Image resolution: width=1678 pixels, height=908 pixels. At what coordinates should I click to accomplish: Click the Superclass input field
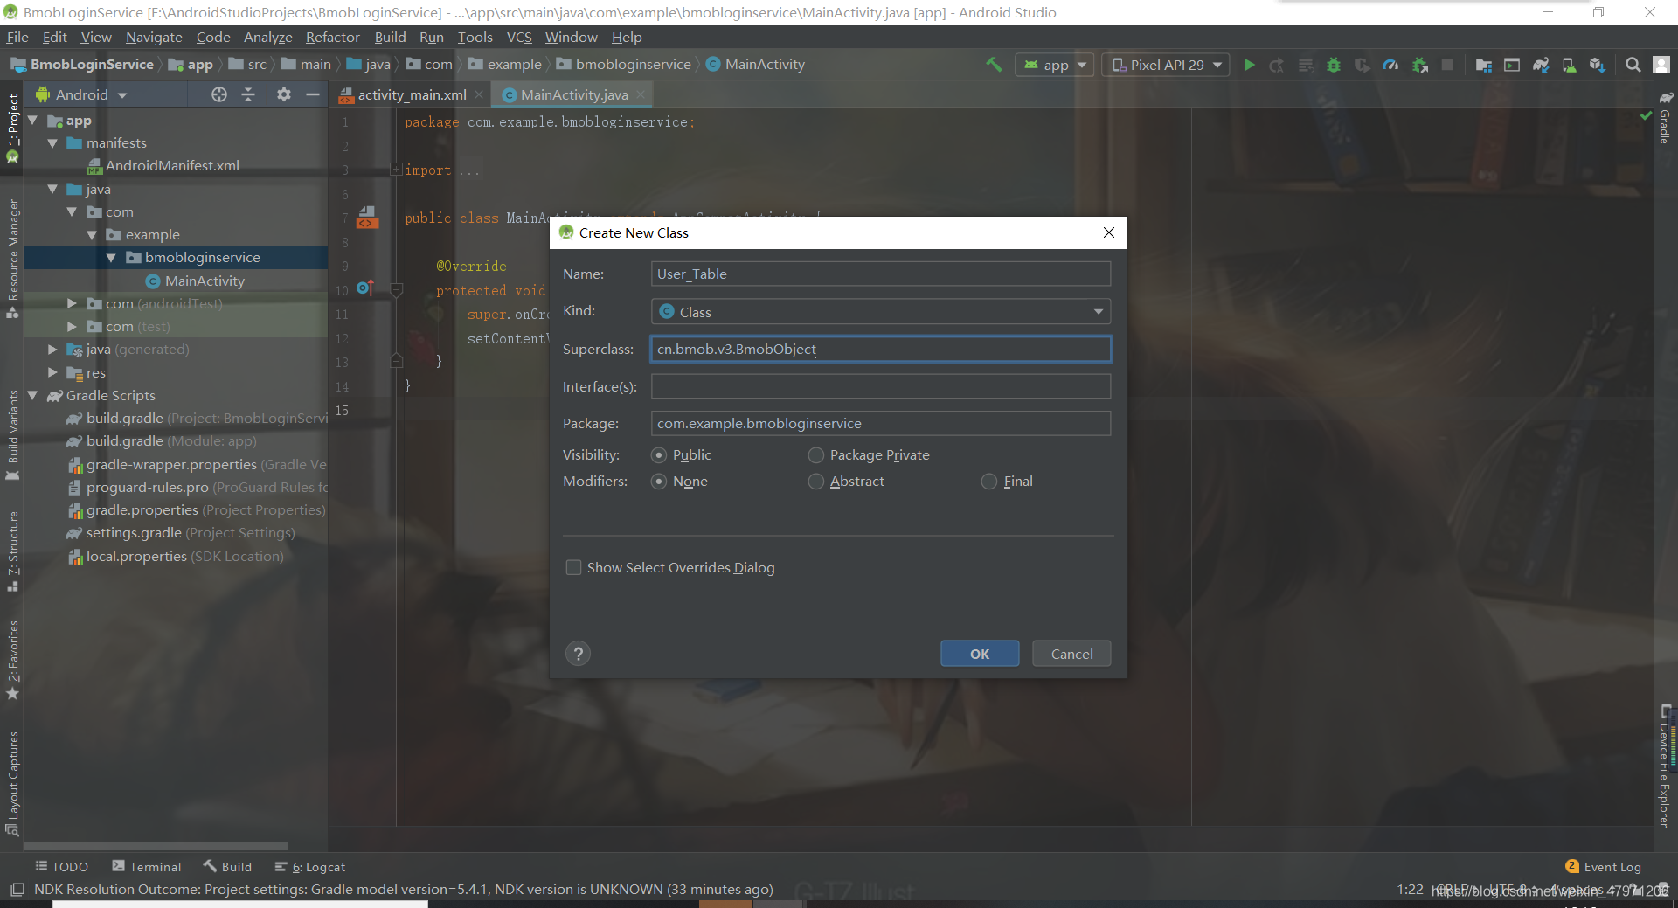point(881,350)
